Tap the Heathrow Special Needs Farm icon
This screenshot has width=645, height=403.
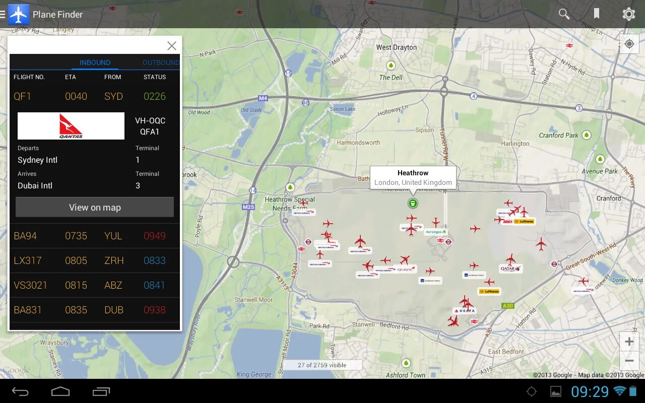[x=290, y=187]
